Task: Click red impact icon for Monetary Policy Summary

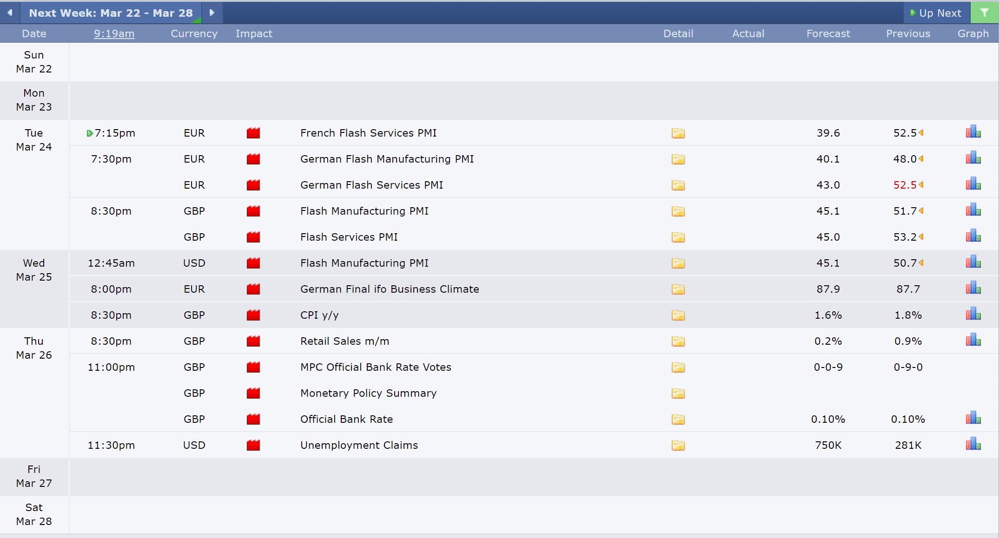Action: (253, 393)
